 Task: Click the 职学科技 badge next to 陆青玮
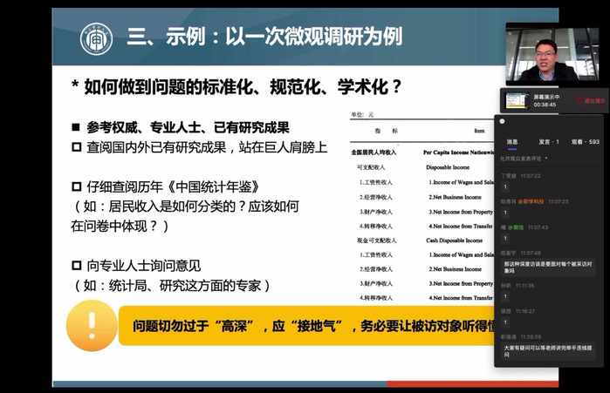[x=531, y=201]
